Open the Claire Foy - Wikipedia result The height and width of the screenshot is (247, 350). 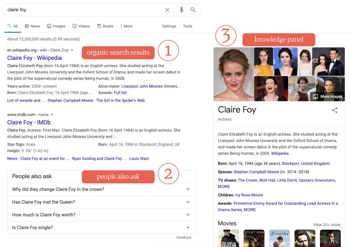[35, 58]
